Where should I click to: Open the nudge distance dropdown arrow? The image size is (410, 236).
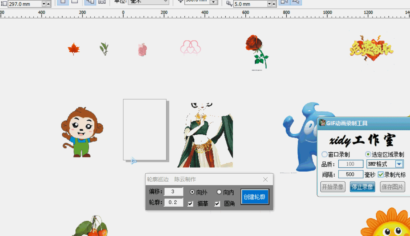coord(214,2)
